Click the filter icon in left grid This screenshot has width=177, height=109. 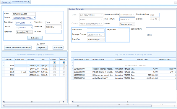coord(3,62)
